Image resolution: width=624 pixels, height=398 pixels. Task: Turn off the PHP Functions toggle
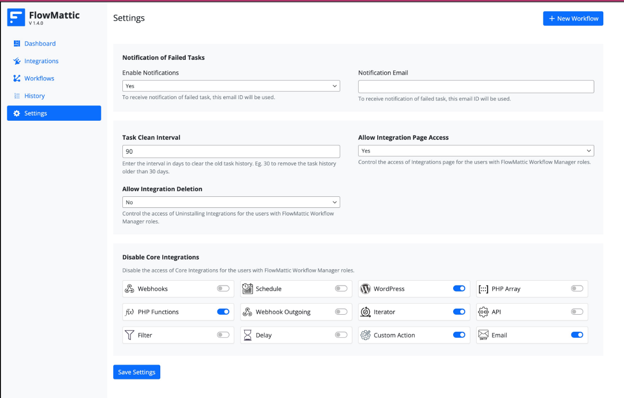223,312
